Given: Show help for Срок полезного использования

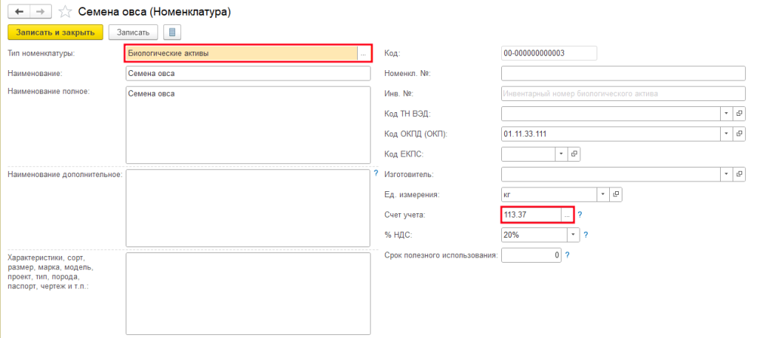Looking at the screenshot, I should (567, 255).
